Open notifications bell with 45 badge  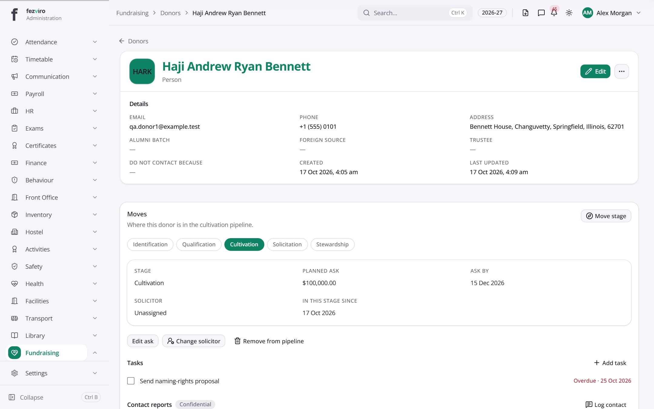(554, 12)
